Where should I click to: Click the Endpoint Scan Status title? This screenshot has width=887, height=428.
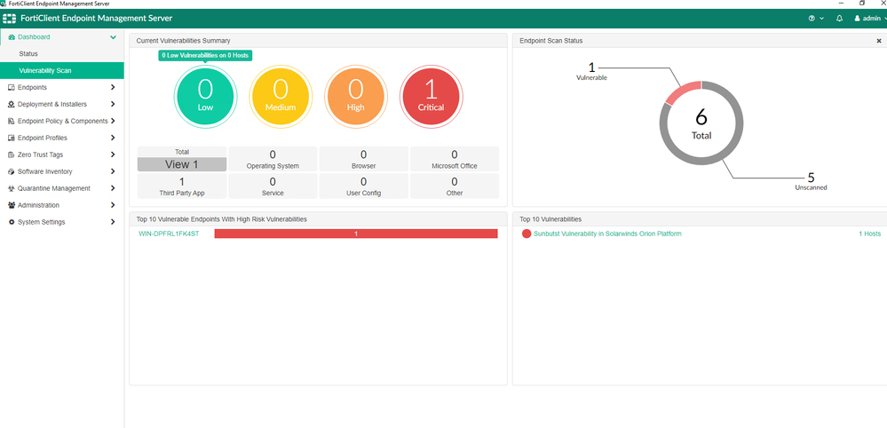click(x=551, y=41)
